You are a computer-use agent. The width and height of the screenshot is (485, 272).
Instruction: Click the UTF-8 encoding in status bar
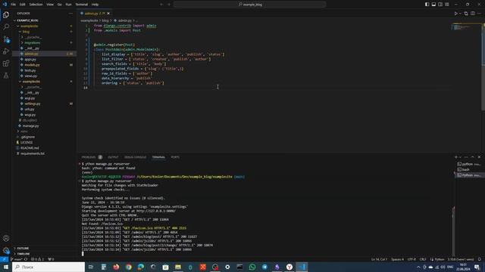[411, 259]
